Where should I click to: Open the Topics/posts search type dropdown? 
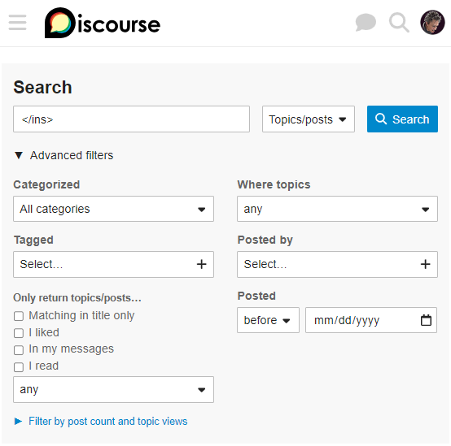309,119
